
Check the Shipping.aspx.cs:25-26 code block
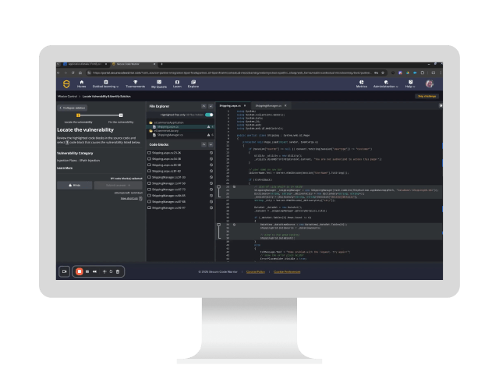click(x=150, y=153)
